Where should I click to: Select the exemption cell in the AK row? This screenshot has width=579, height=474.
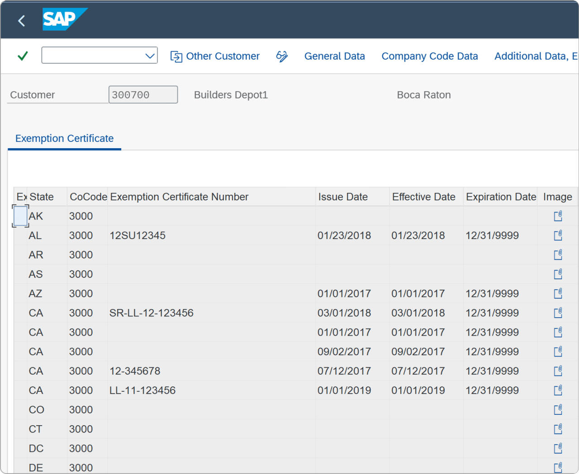[x=20, y=216]
